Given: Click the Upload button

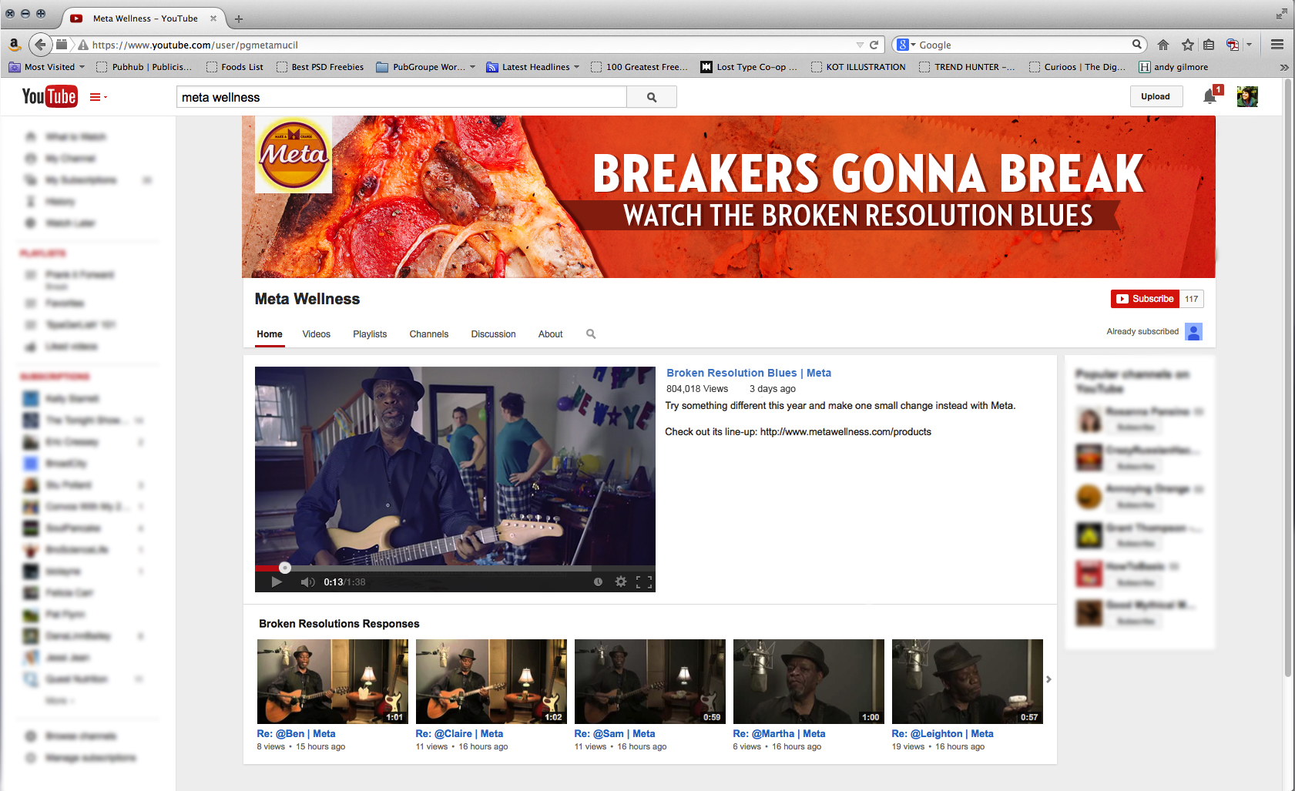Looking at the screenshot, I should (x=1156, y=96).
